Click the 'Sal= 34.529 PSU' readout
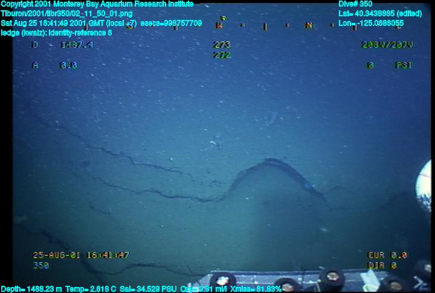 click(148, 289)
